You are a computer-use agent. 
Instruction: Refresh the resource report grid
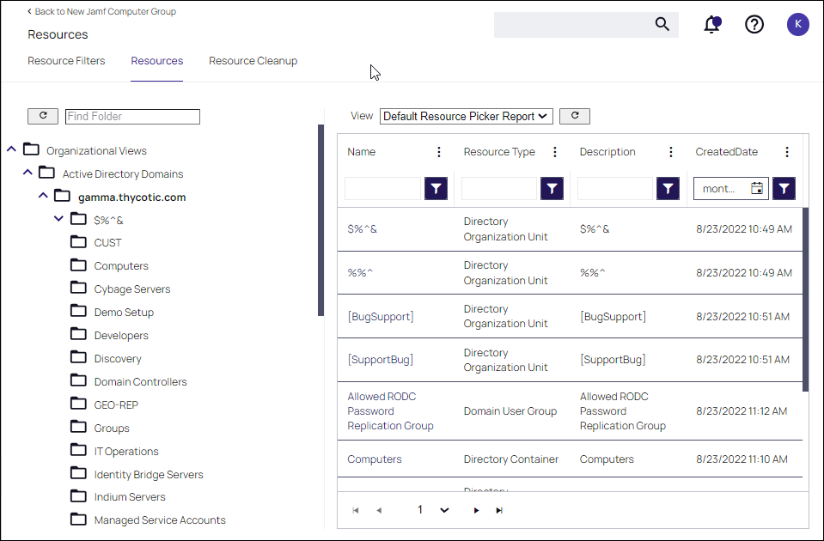point(574,115)
